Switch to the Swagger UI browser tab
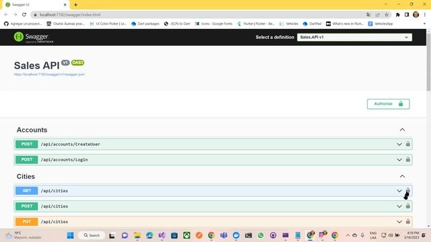Viewport: 431px width, 242px height. pyautogui.click(x=36, y=5)
